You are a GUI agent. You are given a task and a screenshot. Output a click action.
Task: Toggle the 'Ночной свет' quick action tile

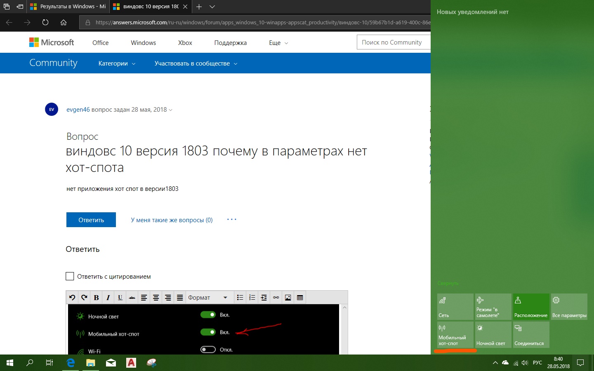point(493,334)
